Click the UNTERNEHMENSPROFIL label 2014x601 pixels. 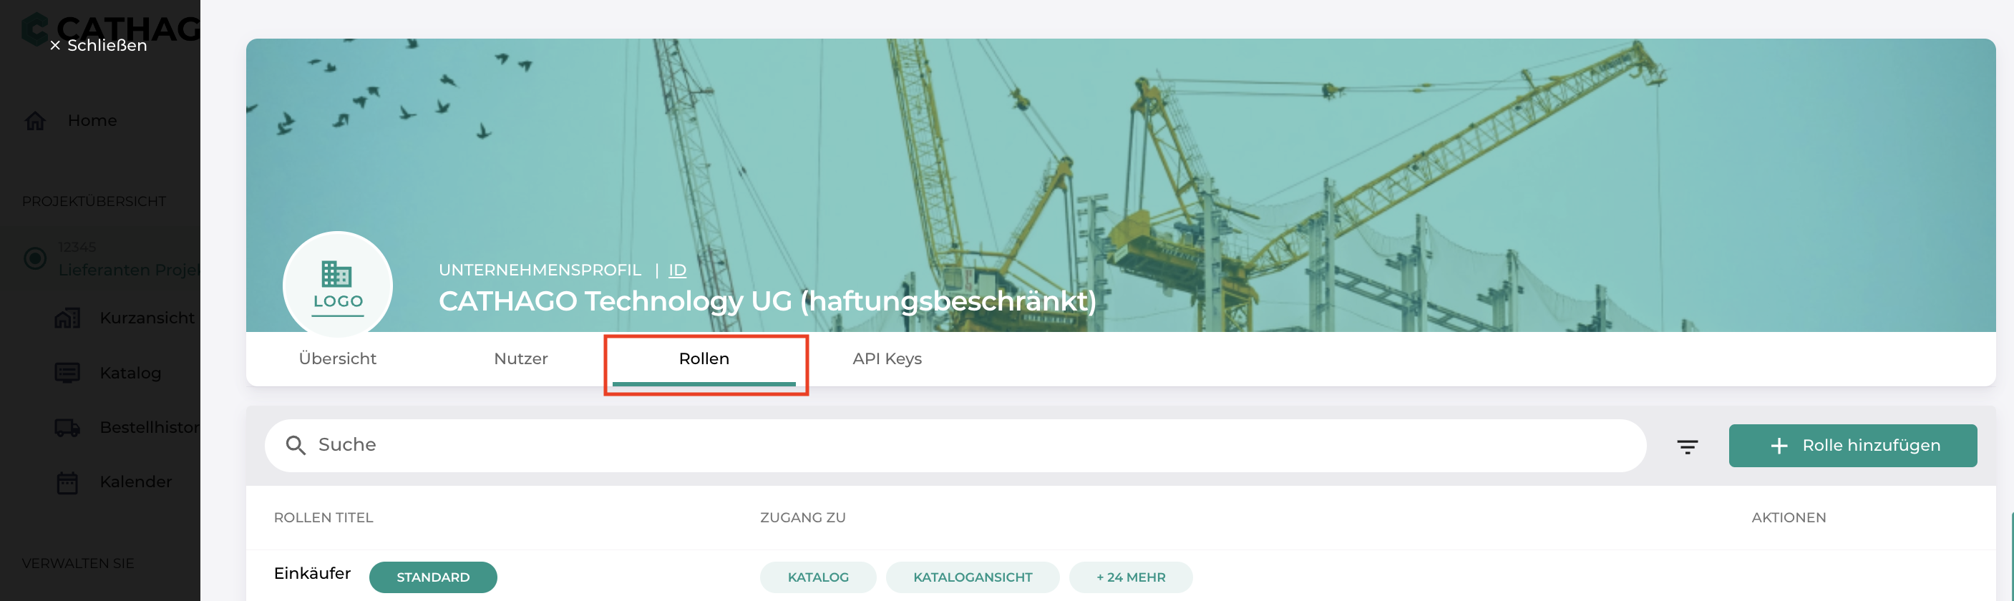(540, 270)
